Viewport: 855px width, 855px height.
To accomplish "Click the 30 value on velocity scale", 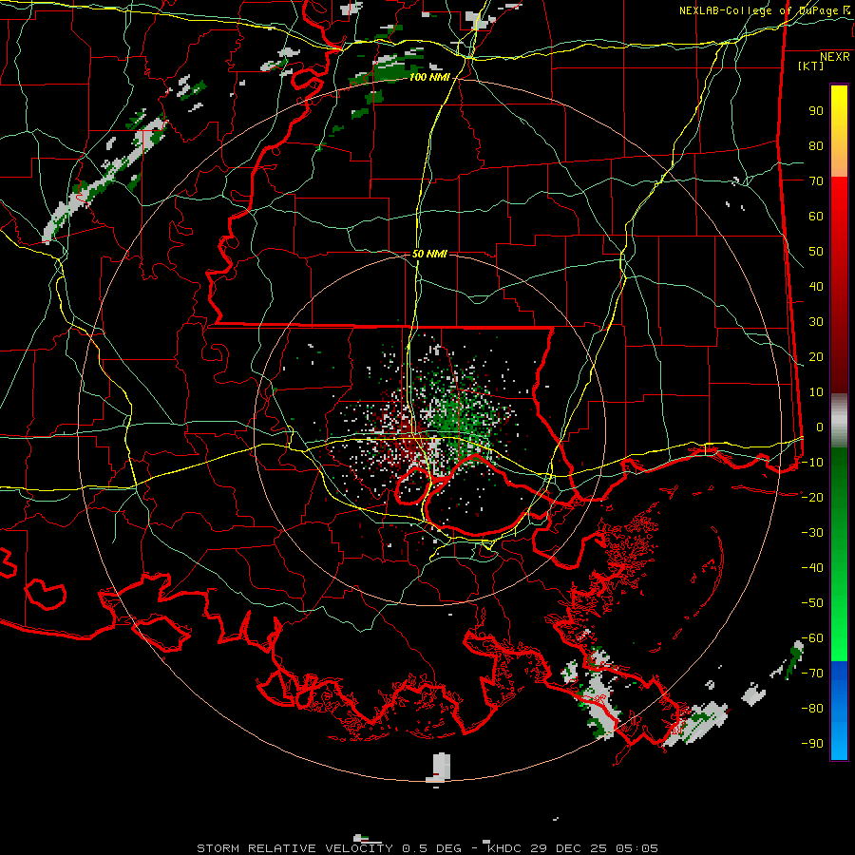I will 816,322.
